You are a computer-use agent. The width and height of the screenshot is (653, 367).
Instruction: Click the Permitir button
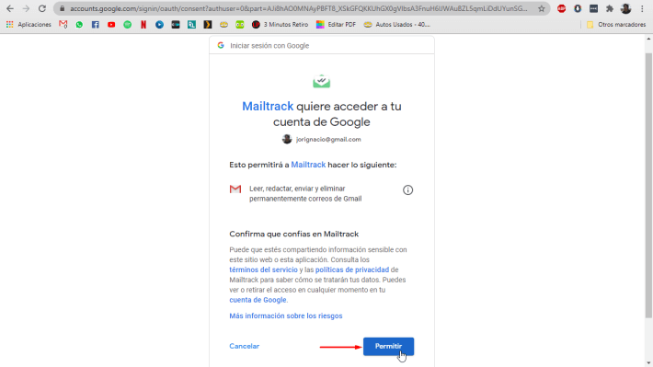(388, 347)
